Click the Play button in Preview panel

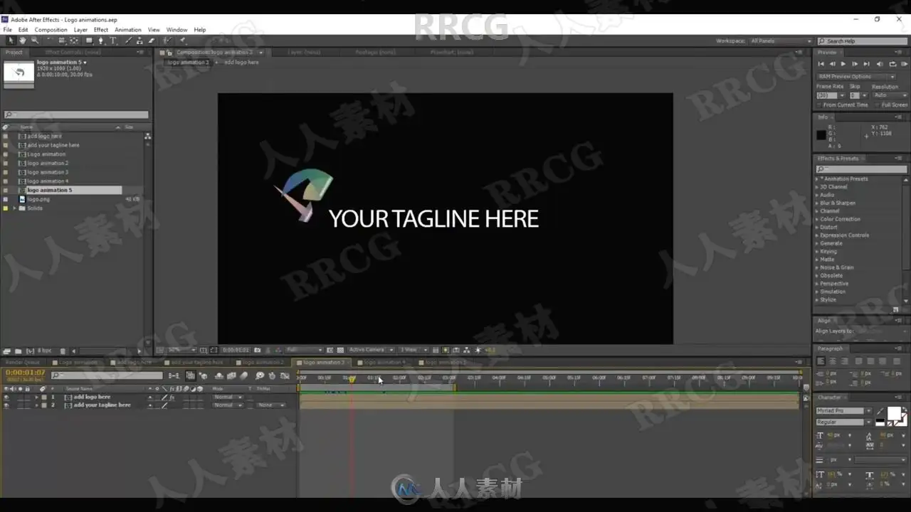[x=843, y=64]
